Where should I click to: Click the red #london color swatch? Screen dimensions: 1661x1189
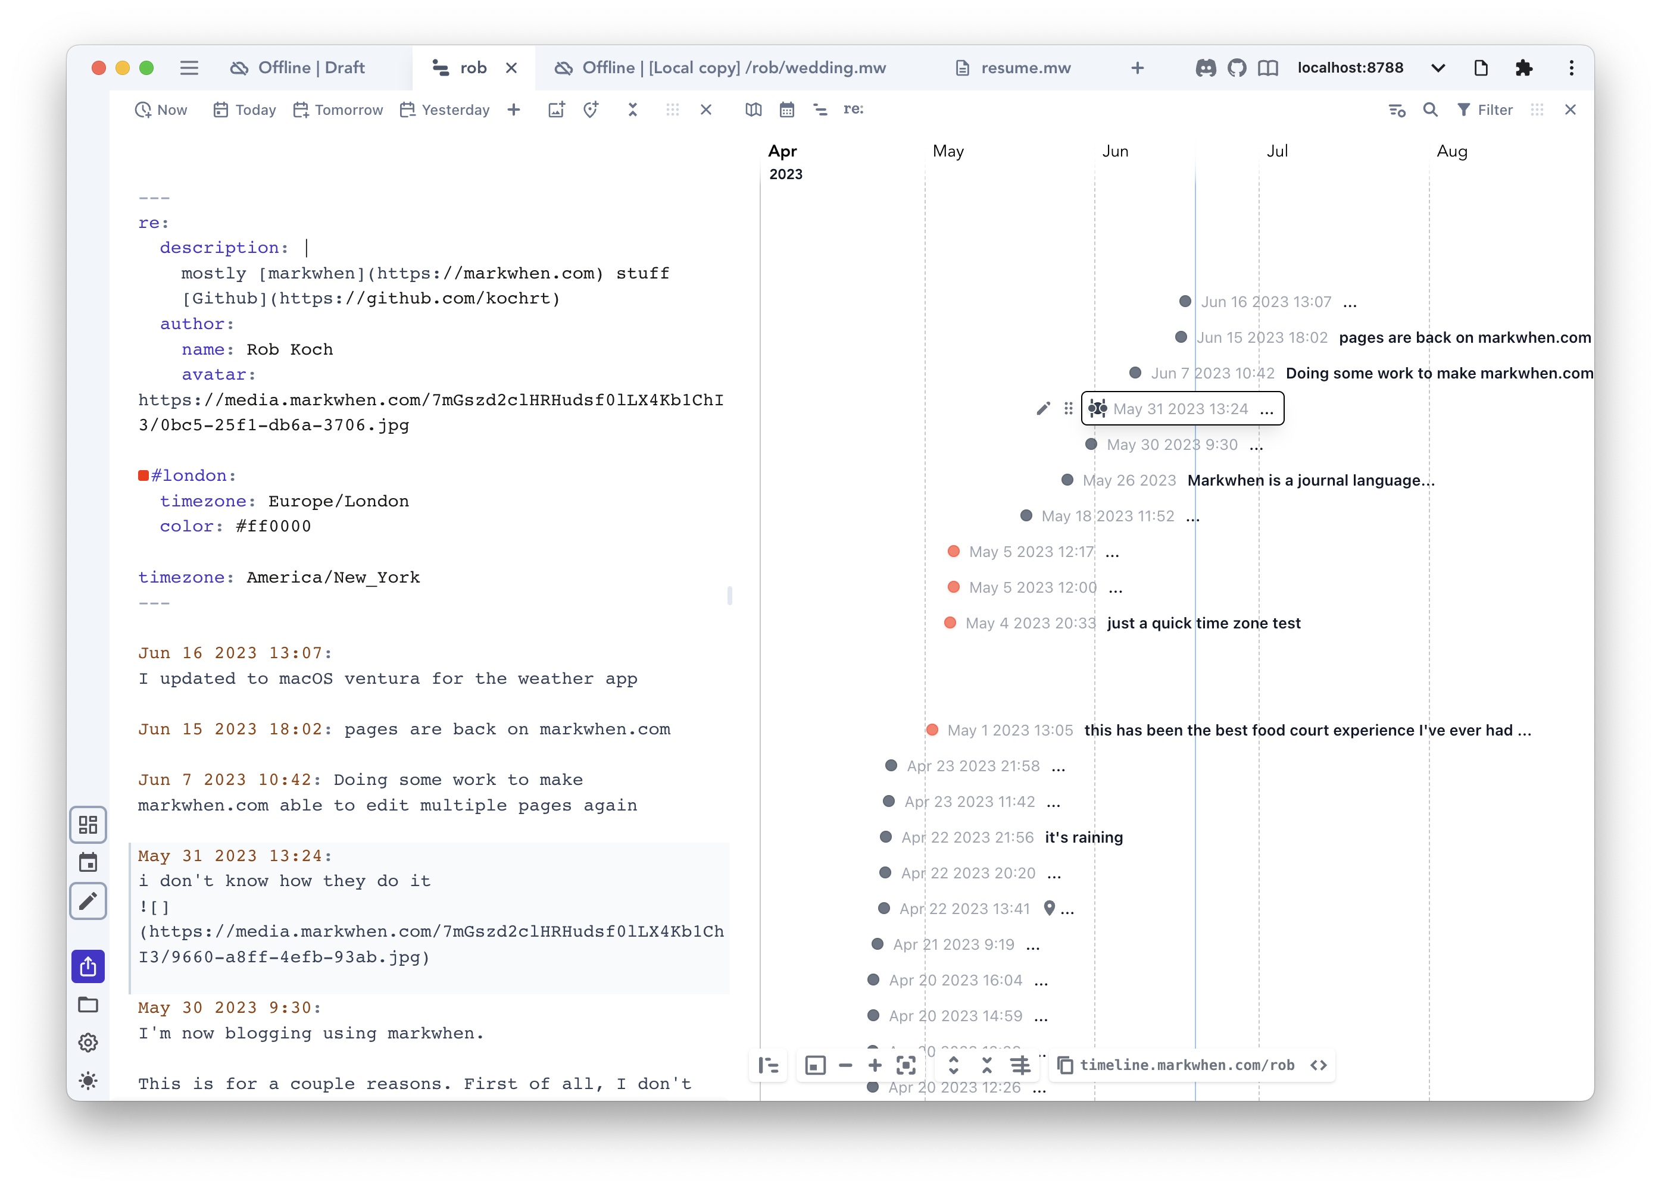pyautogui.click(x=143, y=476)
